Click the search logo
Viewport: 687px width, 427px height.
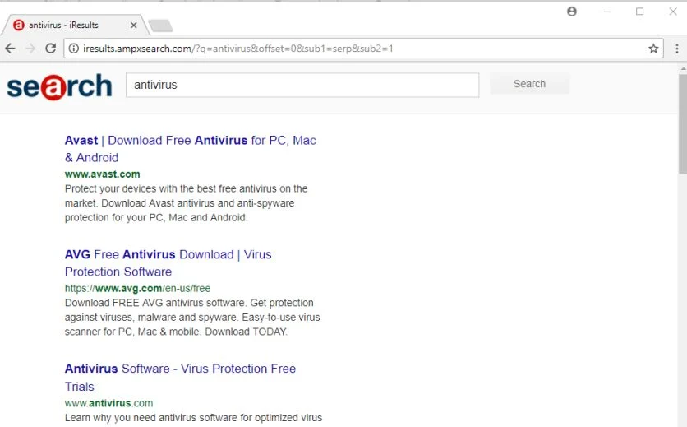pos(59,86)
